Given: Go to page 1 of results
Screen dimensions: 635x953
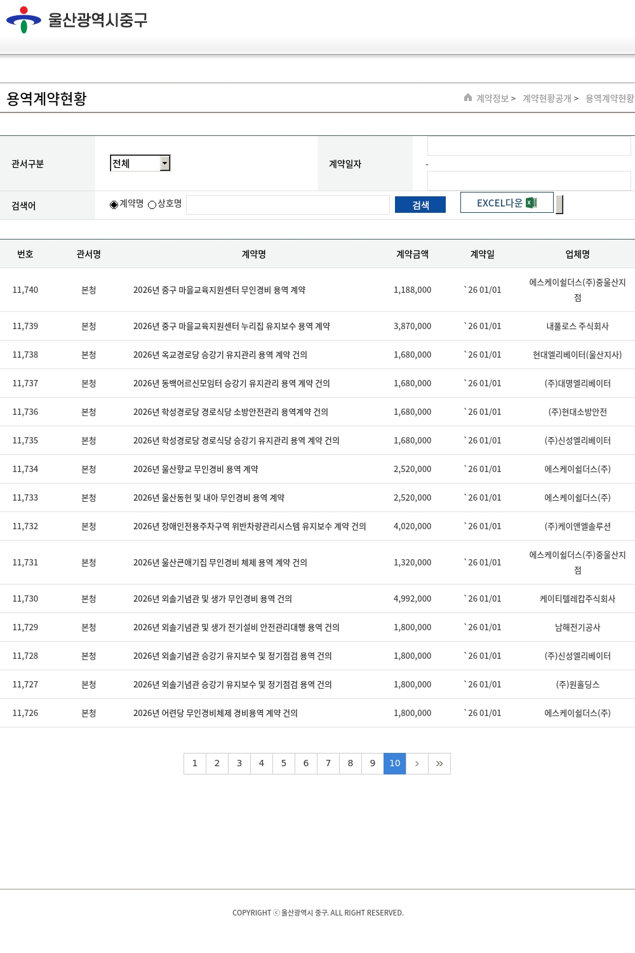Looking at the screenshot, I should [195, 764].
